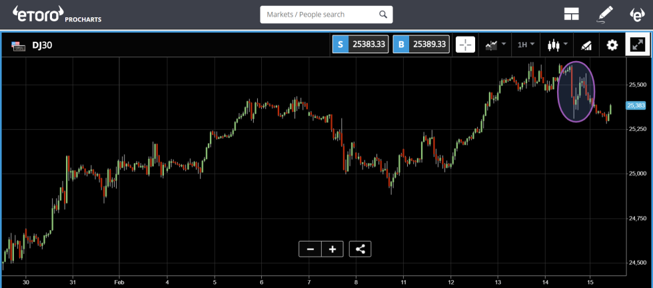Click the 25,383 current price marker
The width and height of the screenshot is (653, 288).
tap(635, 105)
